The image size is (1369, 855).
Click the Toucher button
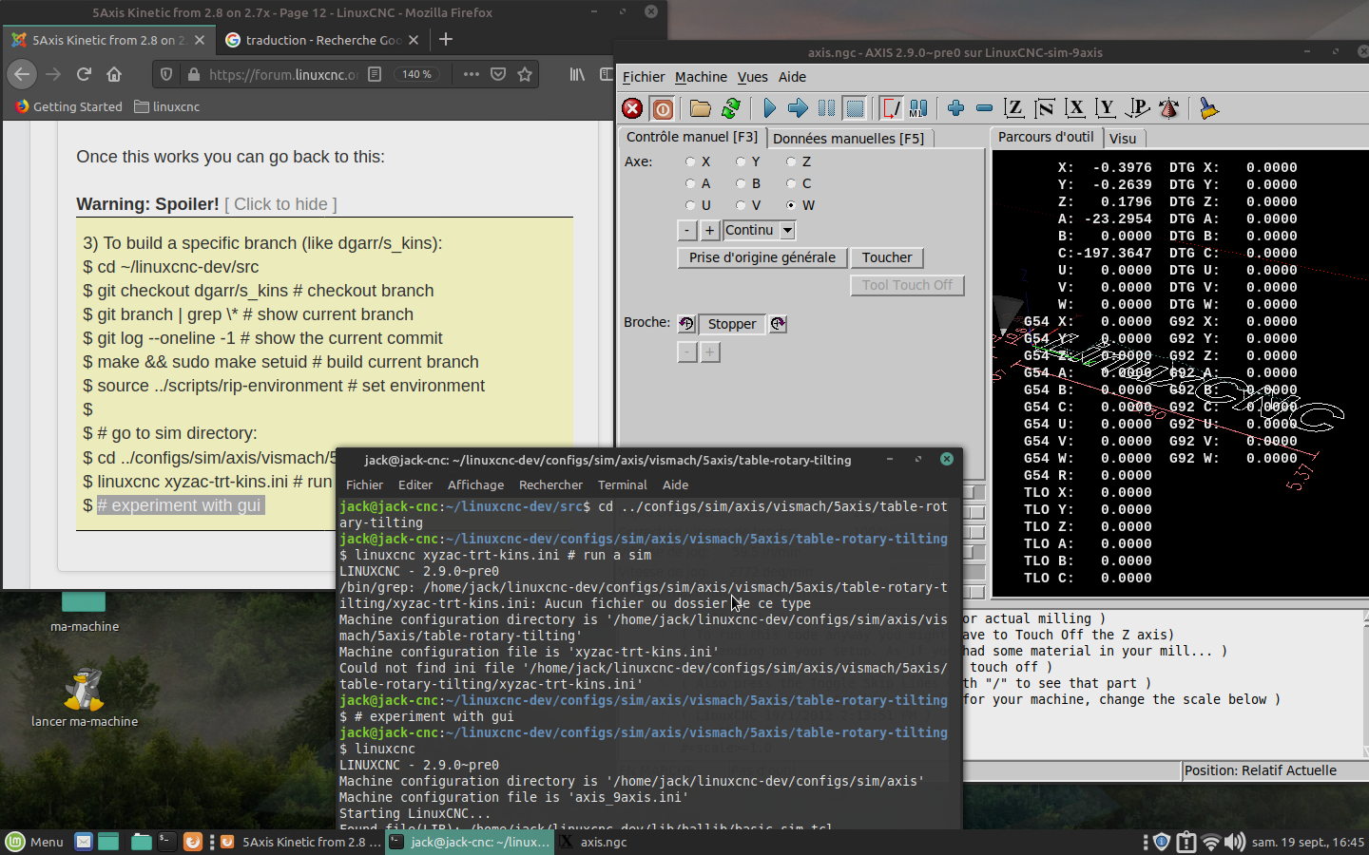tap(887, 257)
